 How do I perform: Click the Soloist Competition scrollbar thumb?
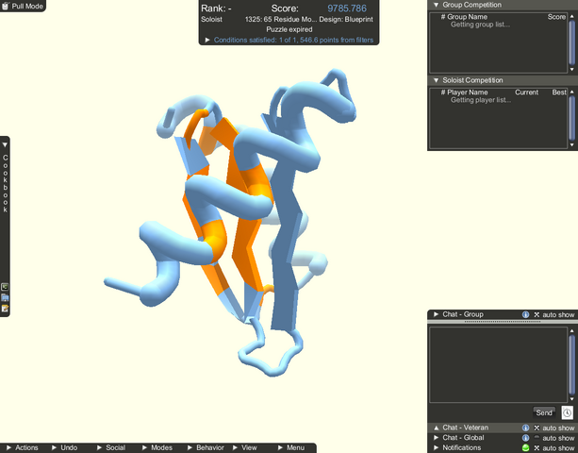coord(572,118)
